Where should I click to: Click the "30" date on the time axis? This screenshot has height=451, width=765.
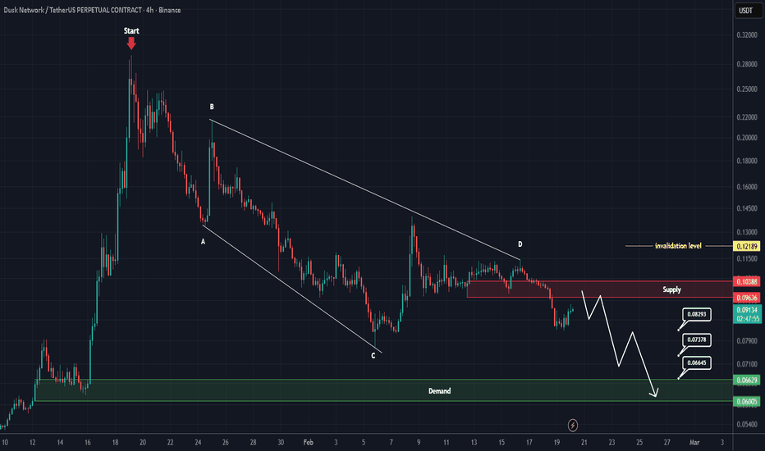[281, 443]
